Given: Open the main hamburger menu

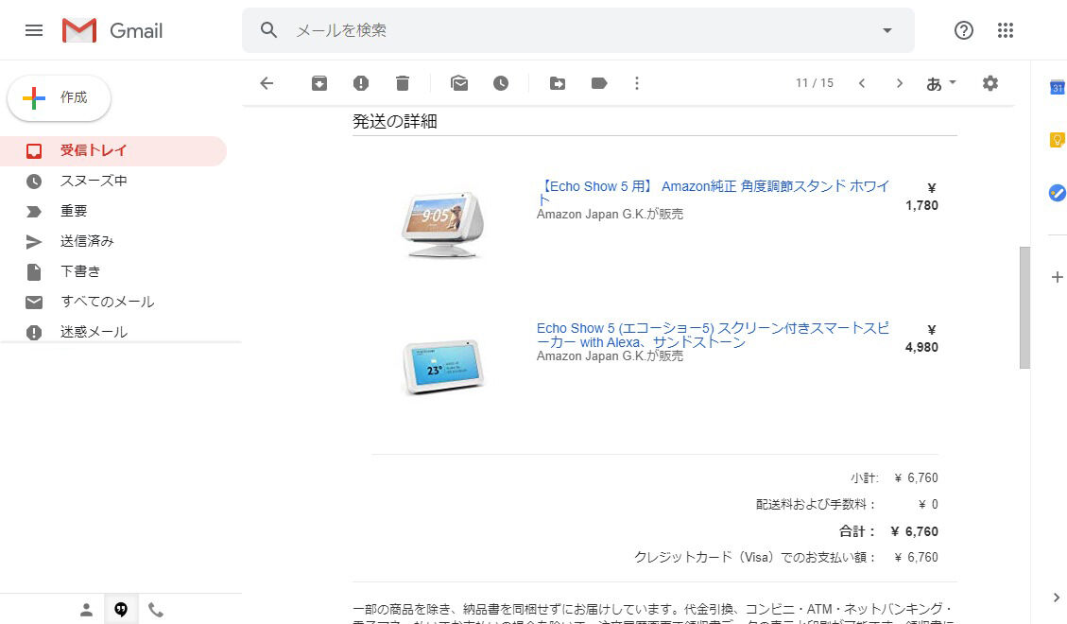Looking at the screenshot, I should click(x=34, y=30).
